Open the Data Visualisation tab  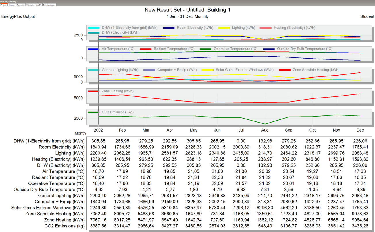coord(49,5)
